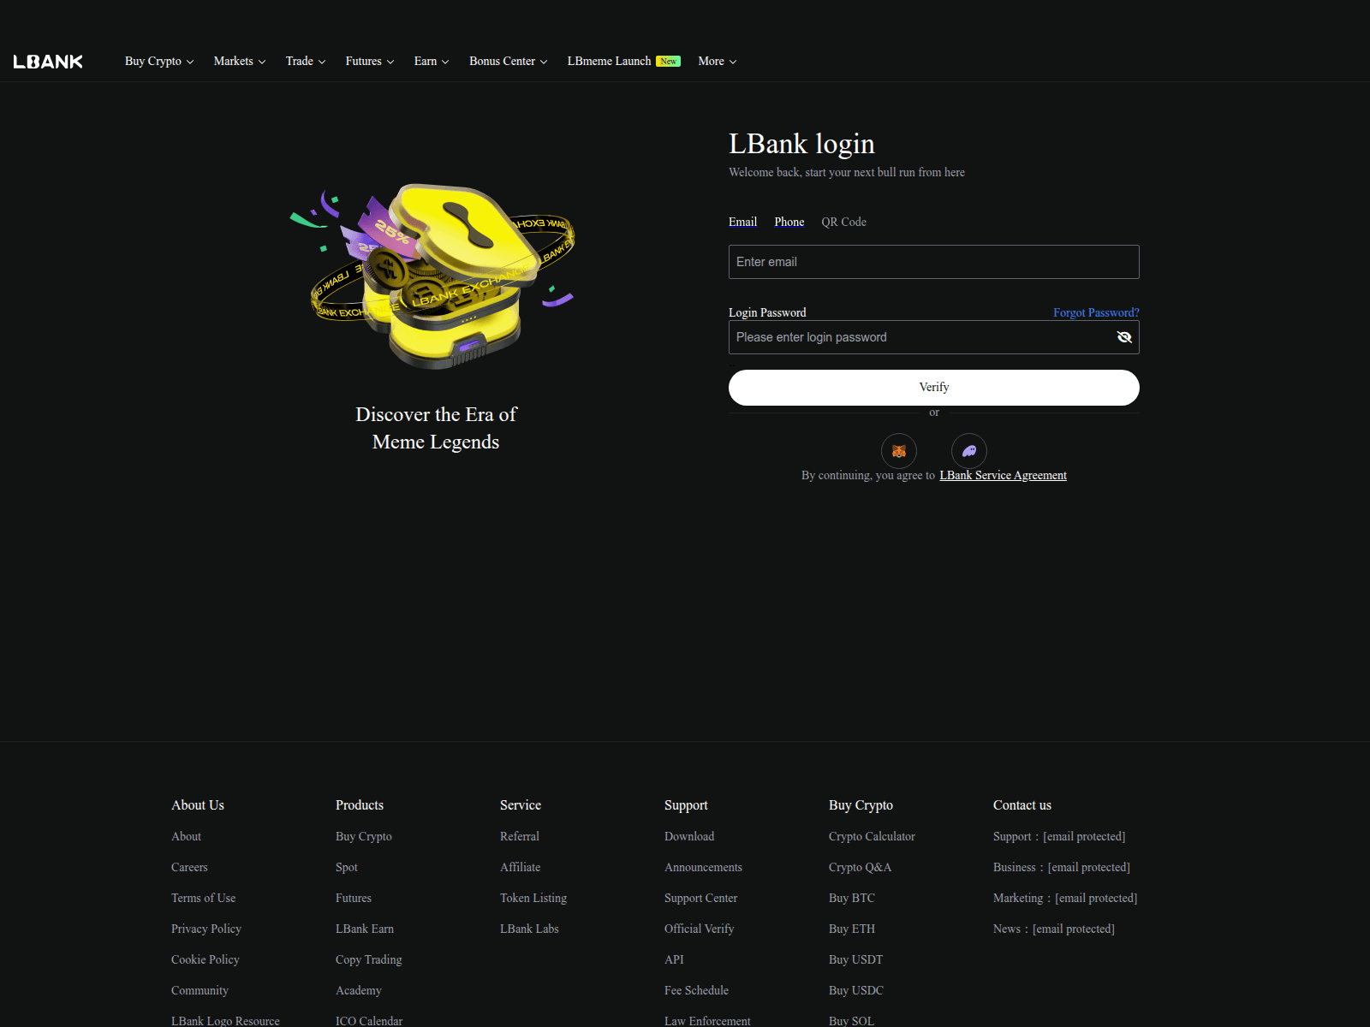Screen dimensions: 1370x1027
Task: Open About link in footer
Action: [x=186, y=836]
